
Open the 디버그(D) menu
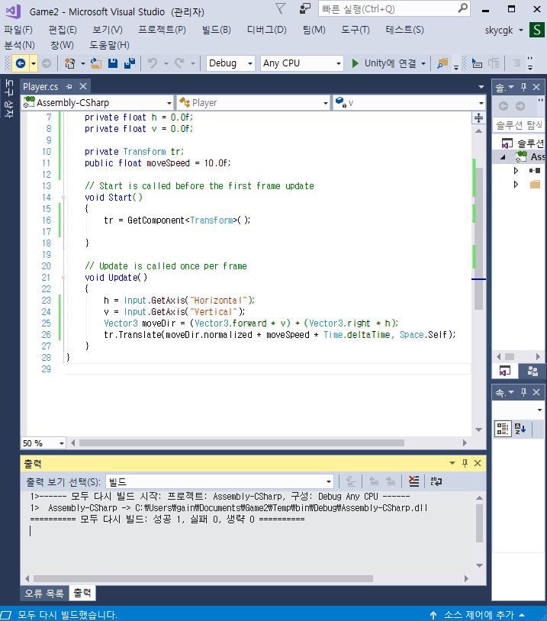266,30
